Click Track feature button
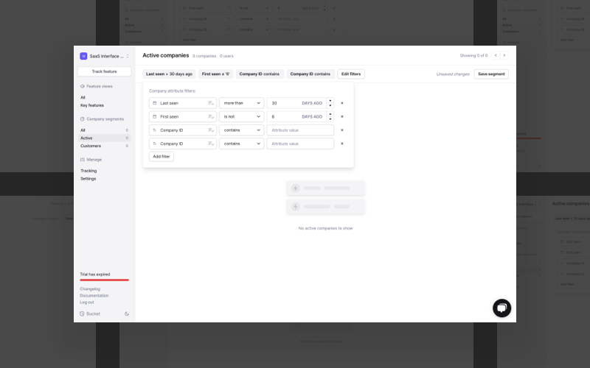This screenshot has width=590, height=368. coord(104,71)
